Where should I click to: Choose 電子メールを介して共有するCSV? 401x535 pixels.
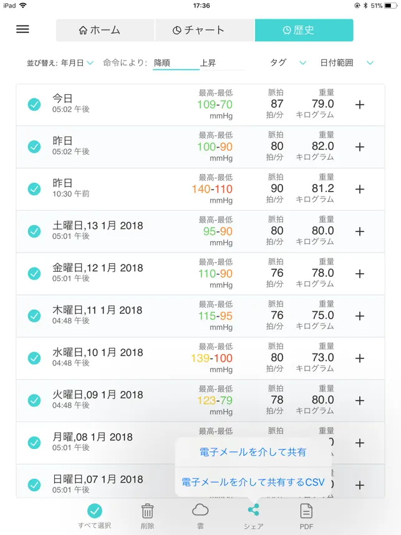click(253, 482)
